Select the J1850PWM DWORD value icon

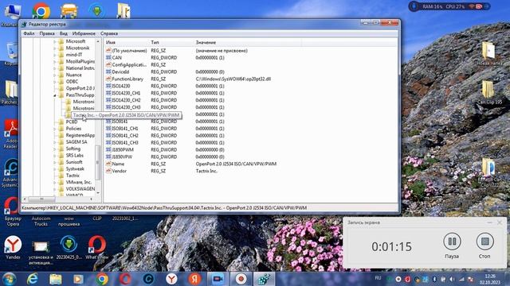click(108, 150)
